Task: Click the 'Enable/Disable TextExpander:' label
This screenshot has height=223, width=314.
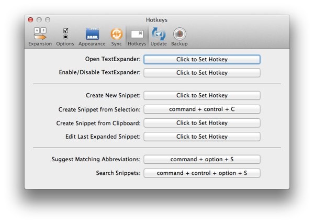Action: pyautogui.click(x=100, y=72)
